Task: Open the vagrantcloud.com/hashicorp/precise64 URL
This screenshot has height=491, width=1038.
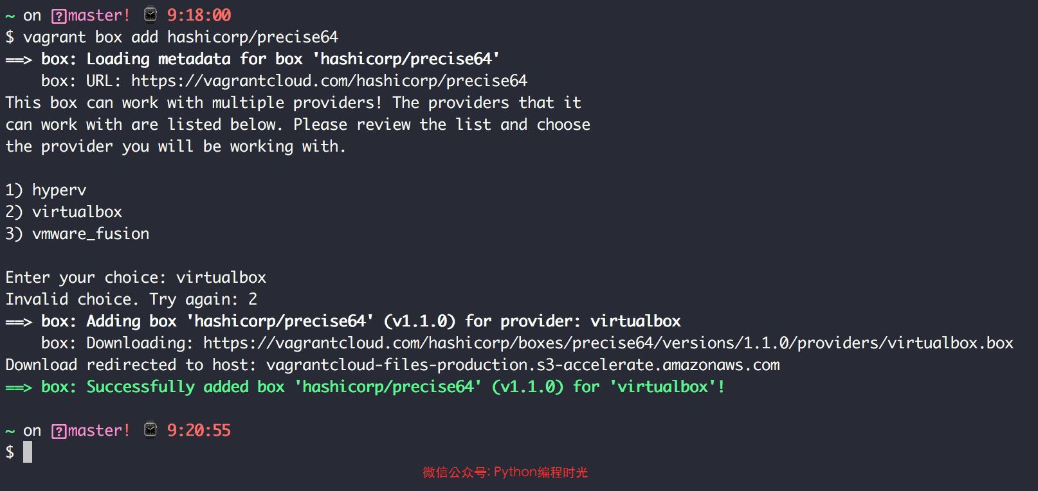Action: tap(329, 81)
